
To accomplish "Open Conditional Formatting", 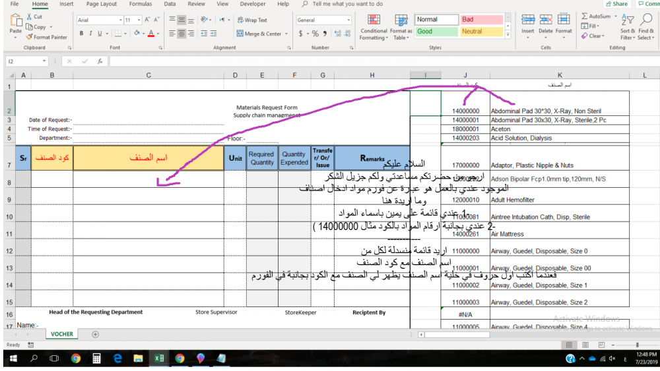I will [x=374, y=27].
